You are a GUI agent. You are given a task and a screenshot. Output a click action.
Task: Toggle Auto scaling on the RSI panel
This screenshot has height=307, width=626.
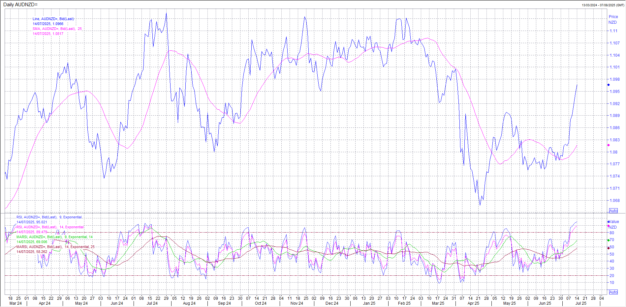click(x=613, y=292)
